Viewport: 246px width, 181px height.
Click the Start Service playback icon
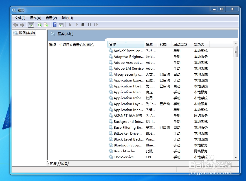point(70,25)
